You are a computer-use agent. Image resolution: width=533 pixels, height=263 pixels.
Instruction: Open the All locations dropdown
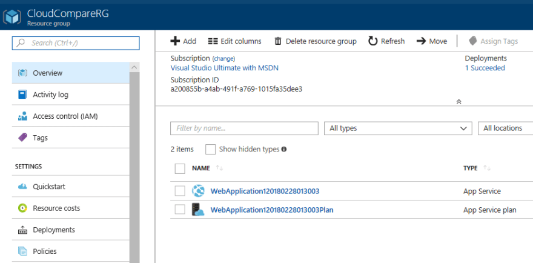pos(506,128)
